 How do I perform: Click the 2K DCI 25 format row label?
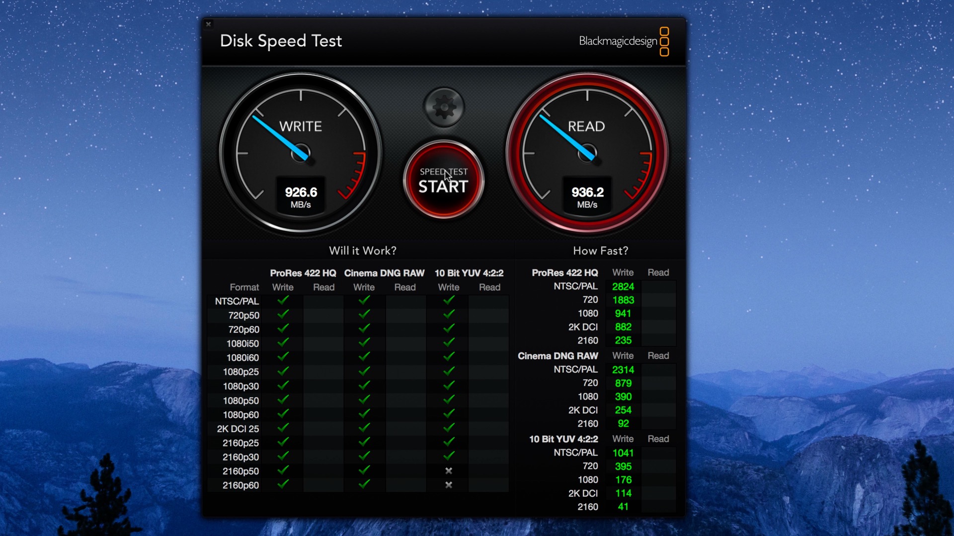238,429
